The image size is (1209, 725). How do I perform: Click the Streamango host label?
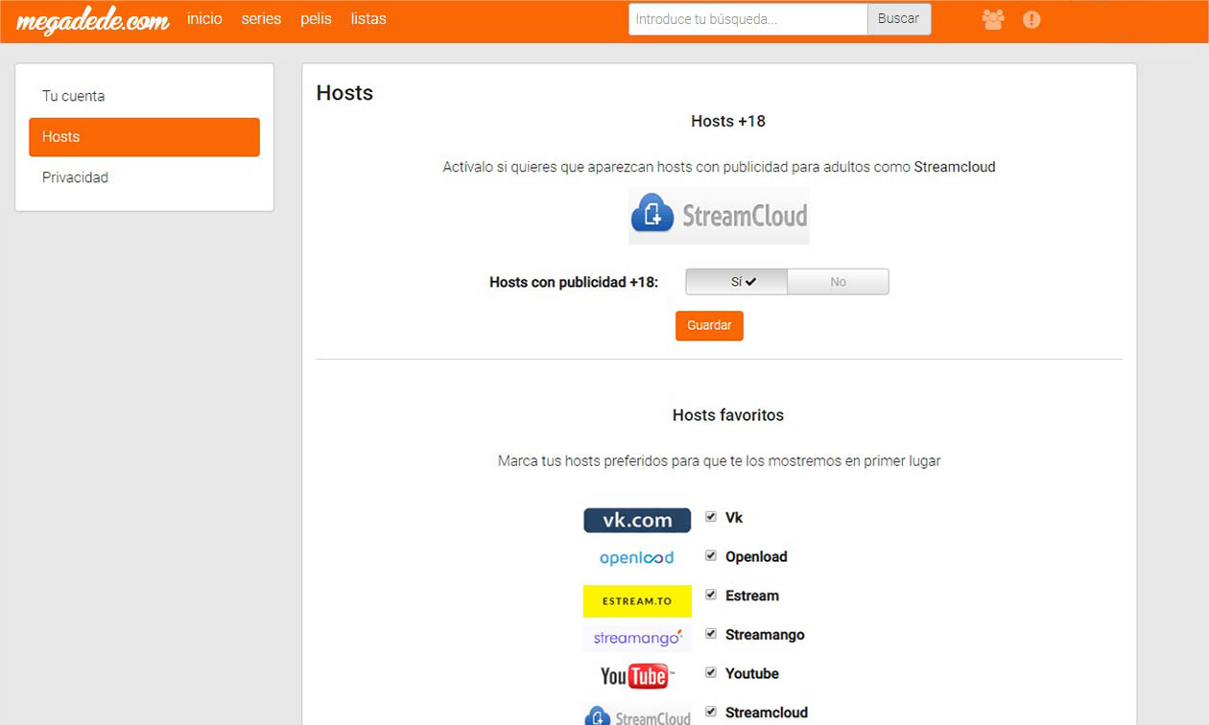click(765, 635)
